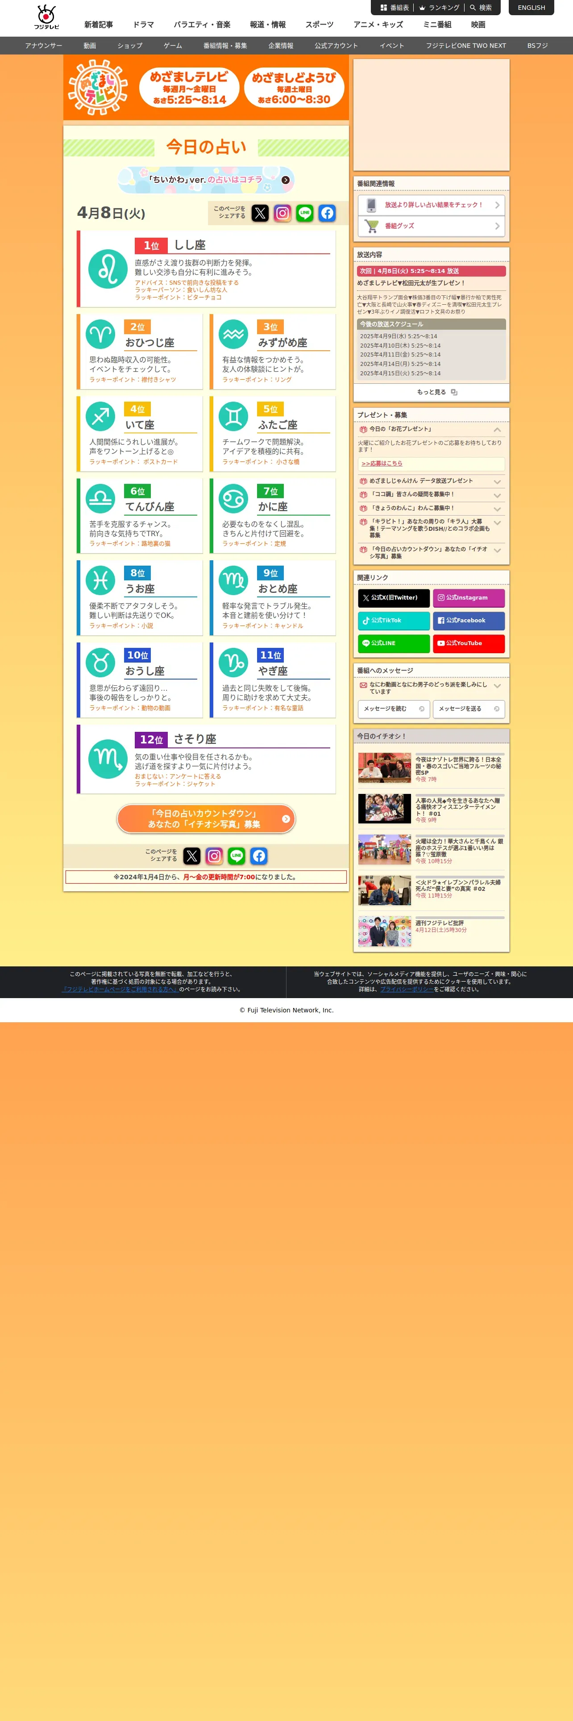Open the 新着記事 menu
The image size is (573, 1721).
click(99, 25)
